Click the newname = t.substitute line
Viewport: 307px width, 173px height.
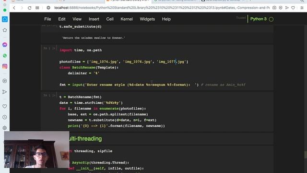(112, 120)
